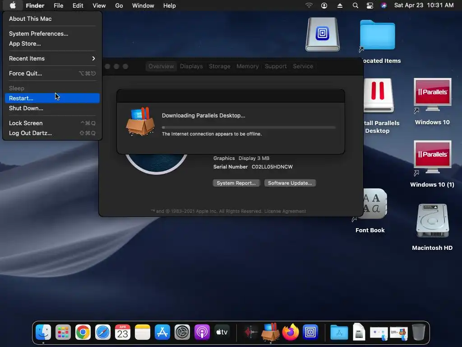This screenshot has width=462, height=347.
Task: Choose About This Mac
Action: [x=52, y=19]
